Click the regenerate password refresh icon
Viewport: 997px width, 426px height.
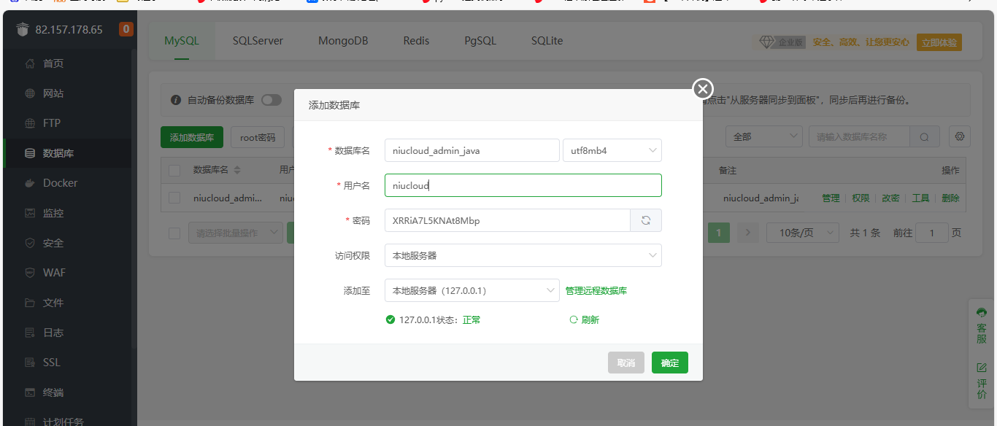tap(646, 220)
